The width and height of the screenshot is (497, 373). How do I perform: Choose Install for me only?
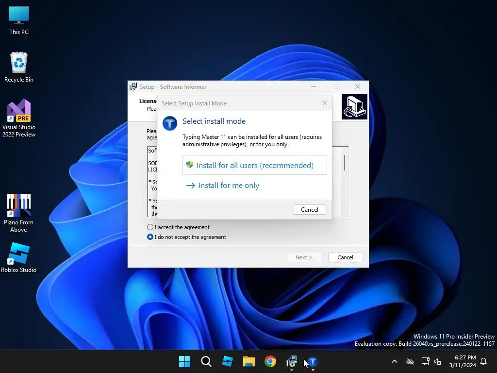223,185
